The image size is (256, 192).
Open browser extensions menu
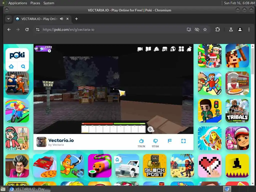click(x=217, y=29)
